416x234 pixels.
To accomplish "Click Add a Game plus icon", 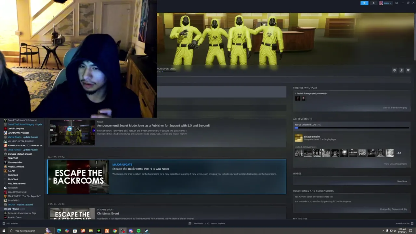I will tap(4, 224).
